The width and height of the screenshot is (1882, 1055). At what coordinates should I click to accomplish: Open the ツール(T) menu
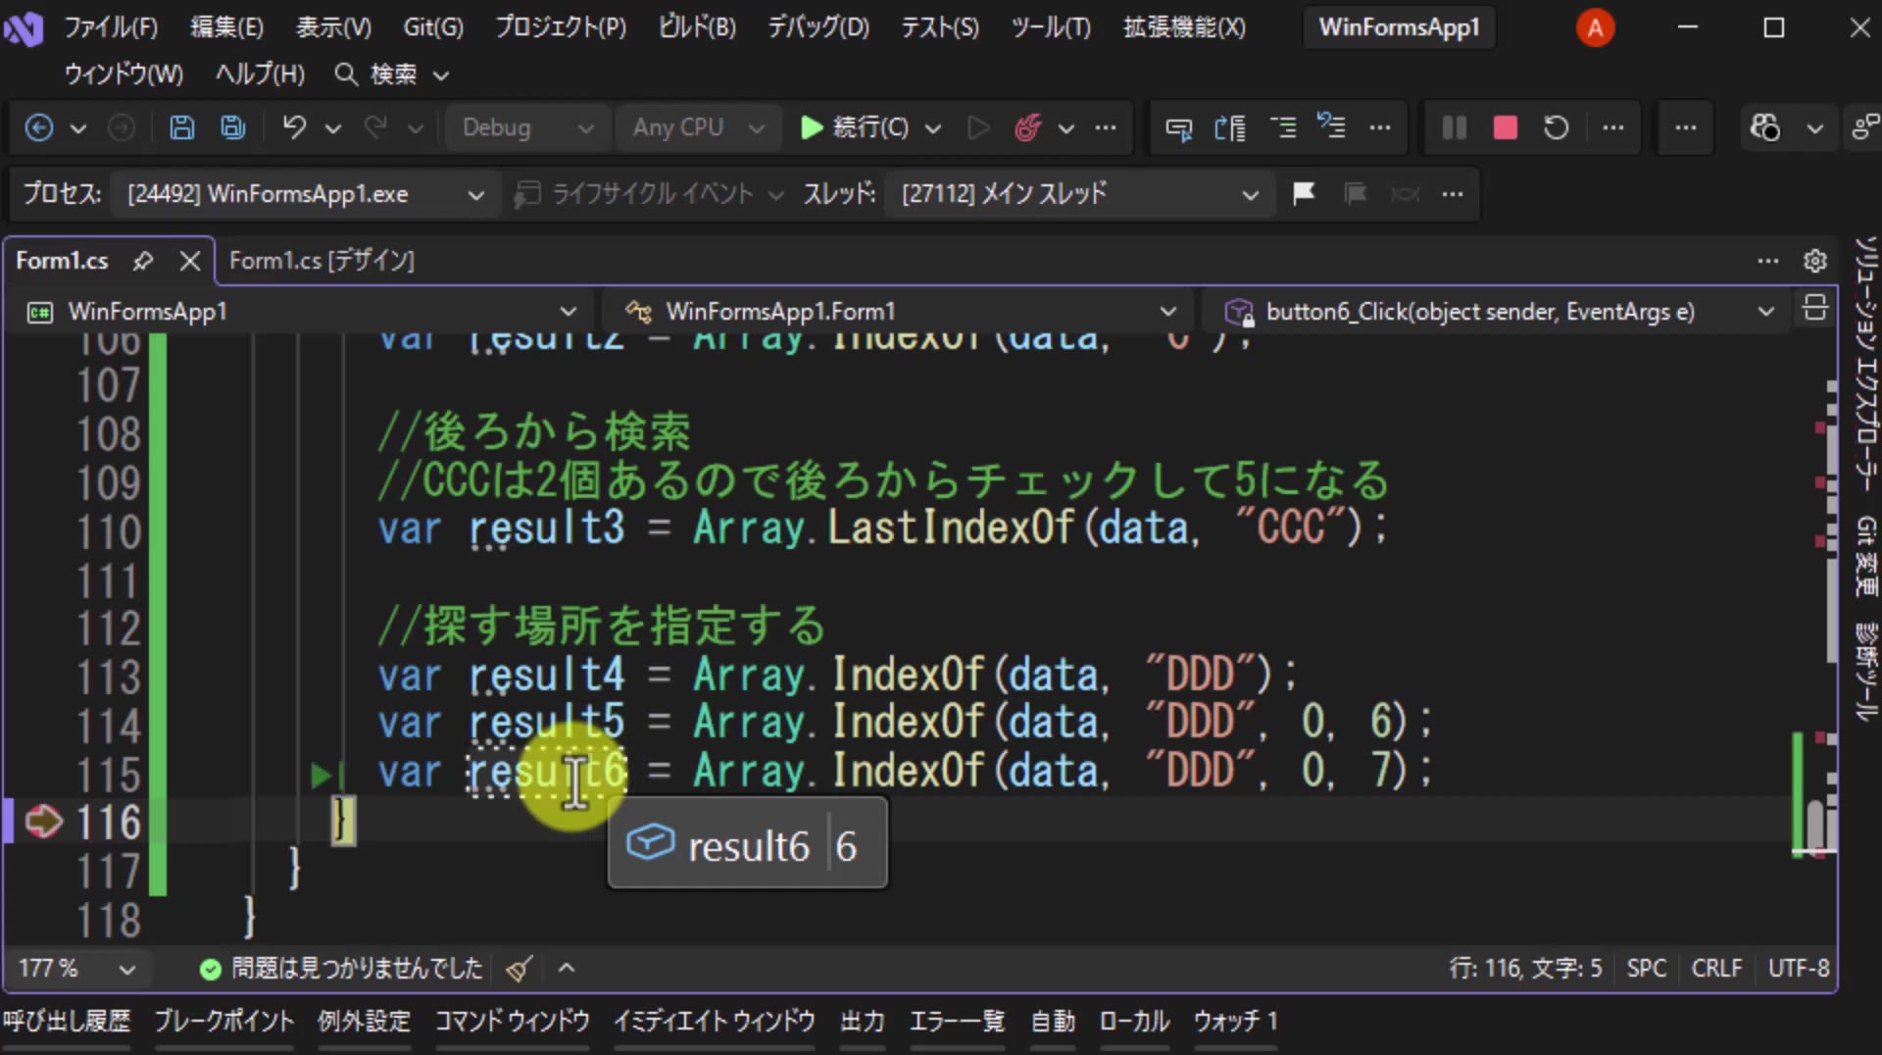(1051, 27)
